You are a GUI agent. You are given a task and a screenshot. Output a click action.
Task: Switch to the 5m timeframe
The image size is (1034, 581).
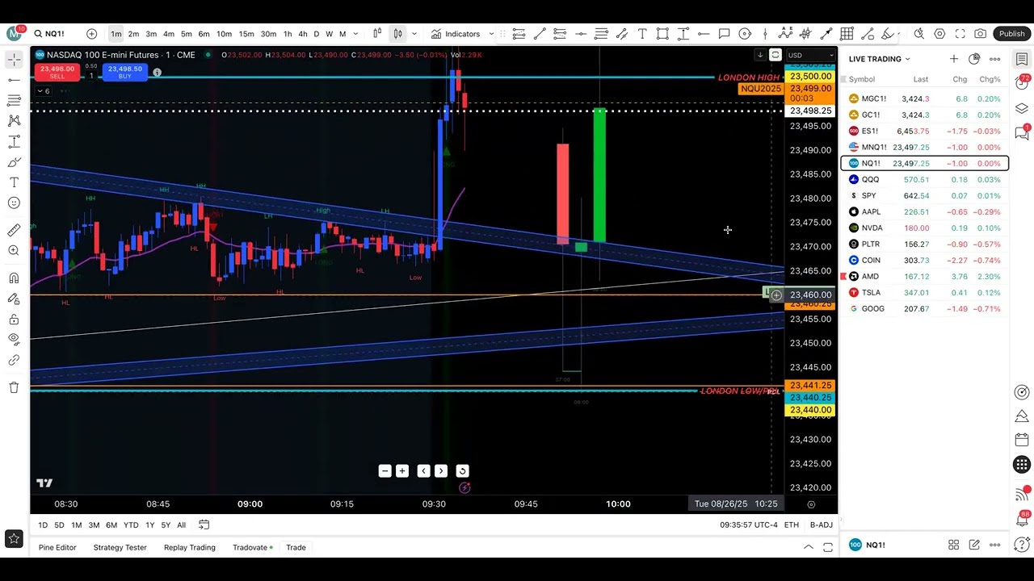(x=186, y=34)
